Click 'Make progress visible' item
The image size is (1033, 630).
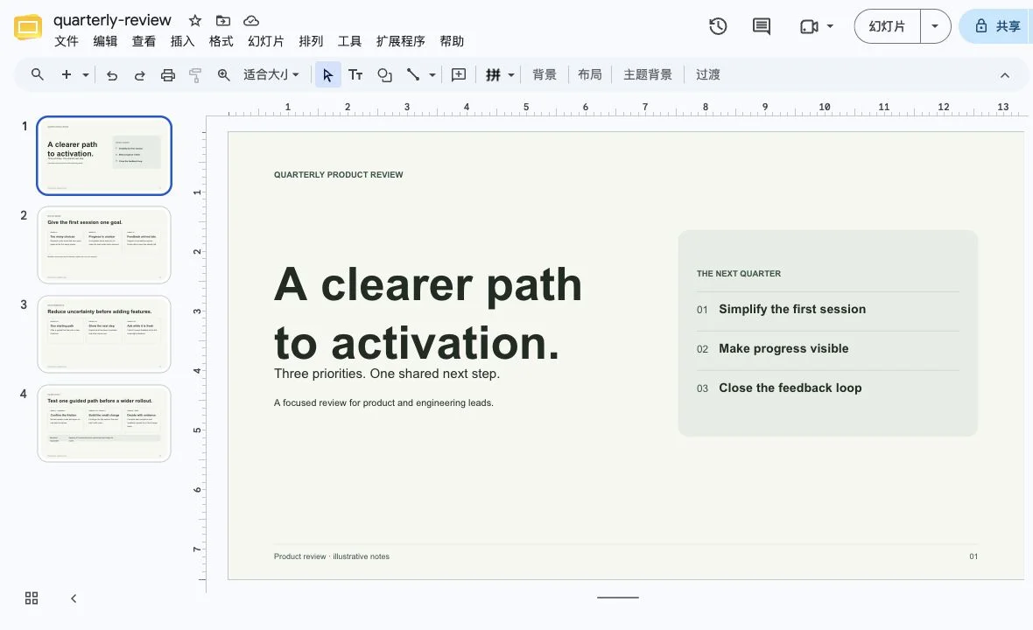tap(784, 349)
